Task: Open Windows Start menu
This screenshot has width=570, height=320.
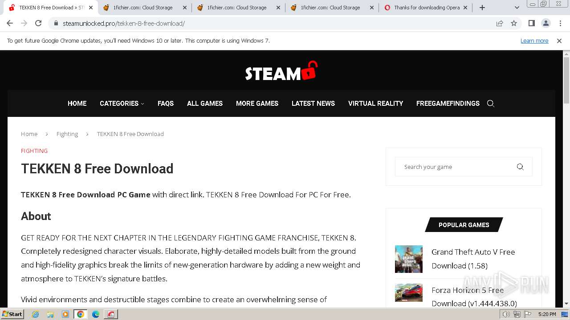Action: click(x=12, y=314)
